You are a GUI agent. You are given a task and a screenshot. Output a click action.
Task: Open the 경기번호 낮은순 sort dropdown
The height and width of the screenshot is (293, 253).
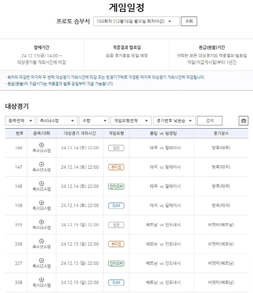[x=175, y=121]
